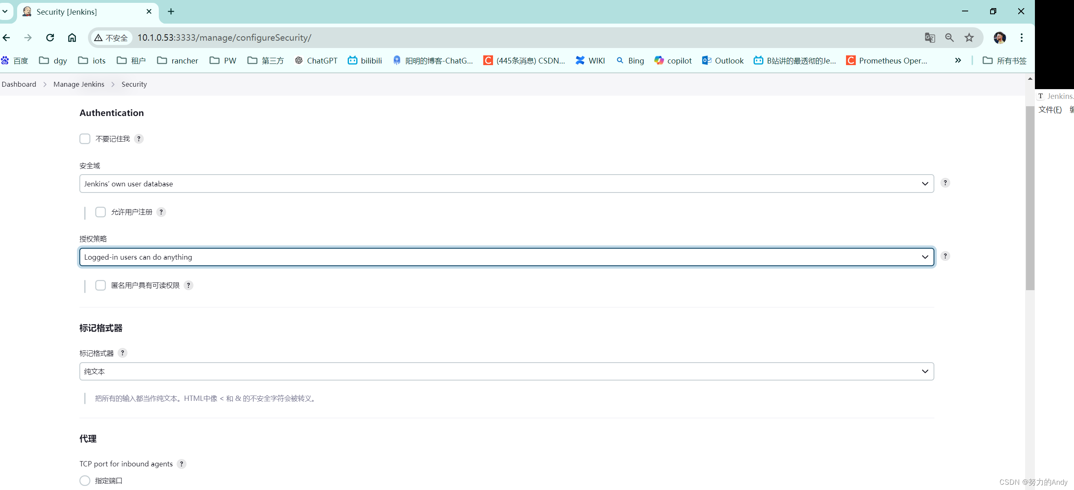Open the Chrome three-dot menu
This screenshot has width=1074, height=490.
pos(1021,38)
